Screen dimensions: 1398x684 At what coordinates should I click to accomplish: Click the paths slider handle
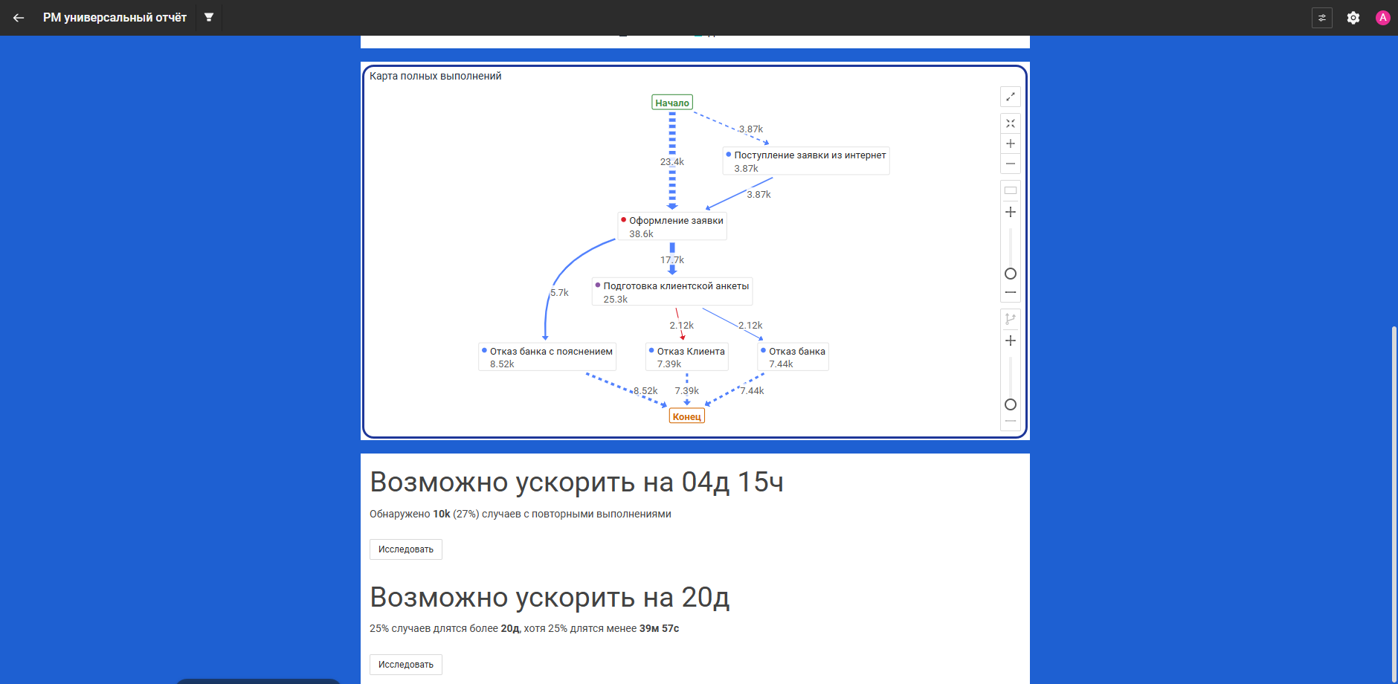(1011, 404)
